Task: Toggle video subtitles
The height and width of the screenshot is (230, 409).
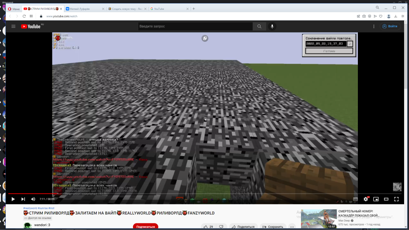Action: (355, 199)
